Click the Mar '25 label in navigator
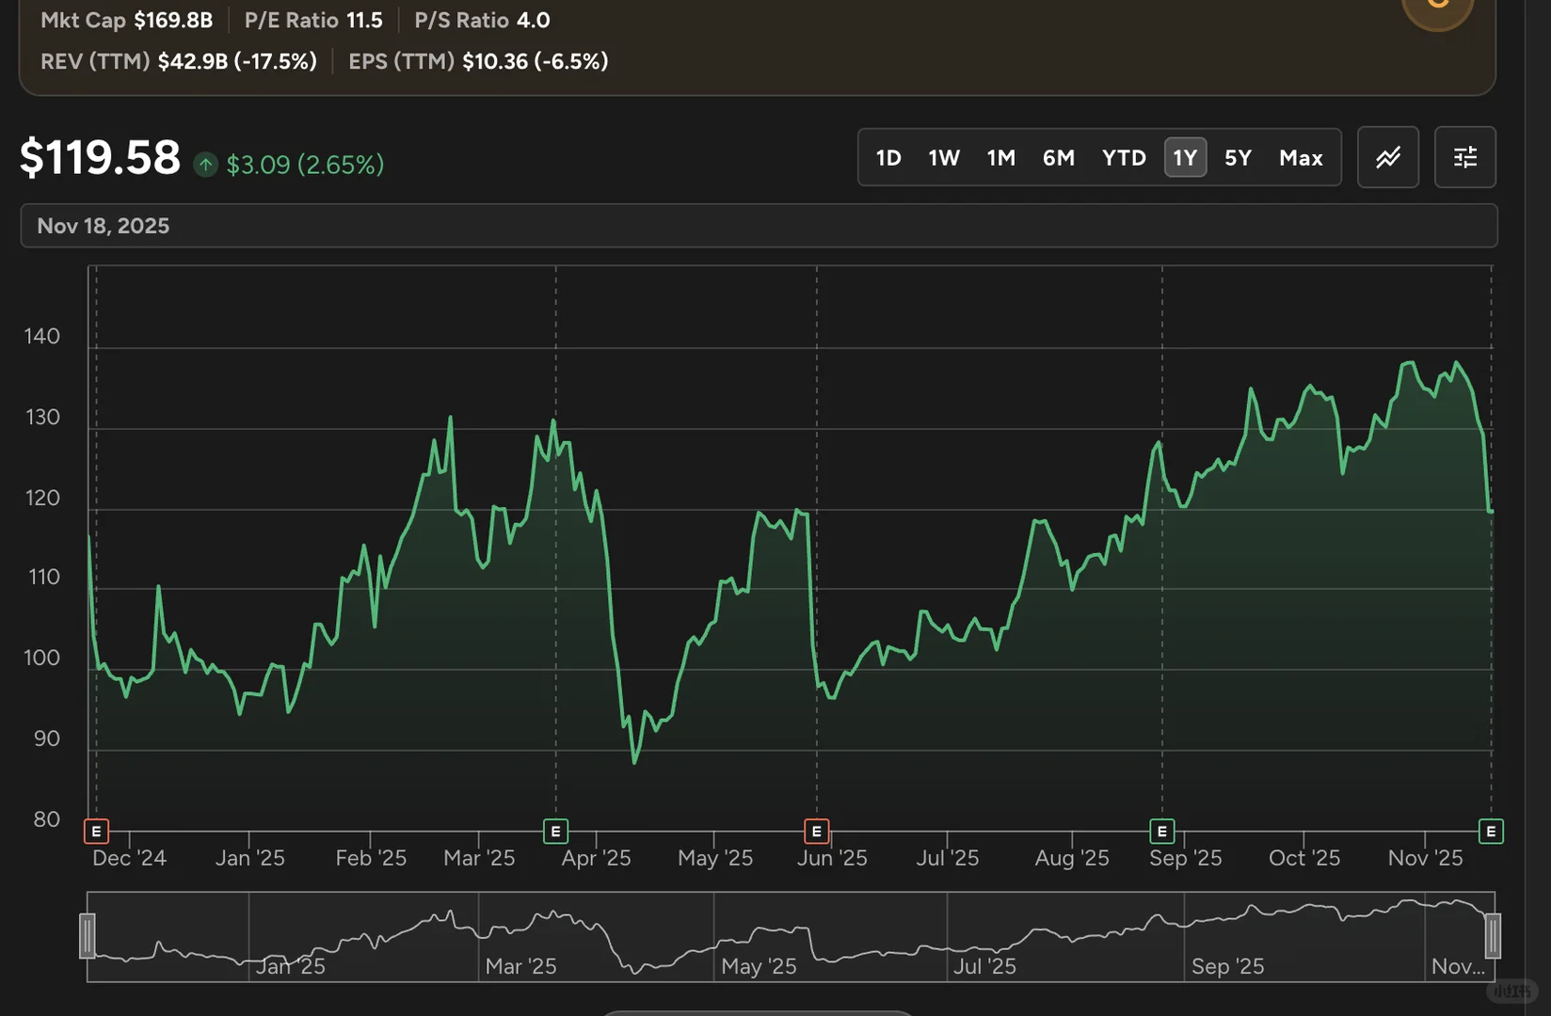The width and height of the screenshot is (1551, 1016). pos(520,966)
